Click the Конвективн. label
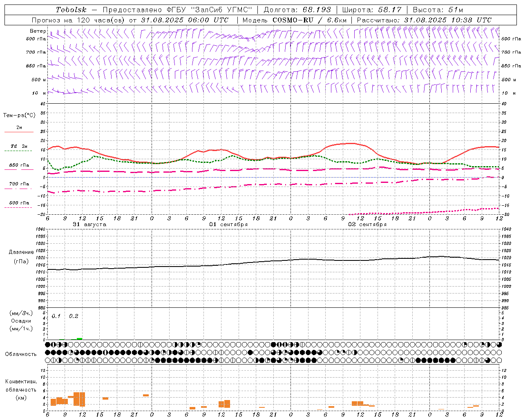This screenshot has height=418, width=523. tap(21, 382)
